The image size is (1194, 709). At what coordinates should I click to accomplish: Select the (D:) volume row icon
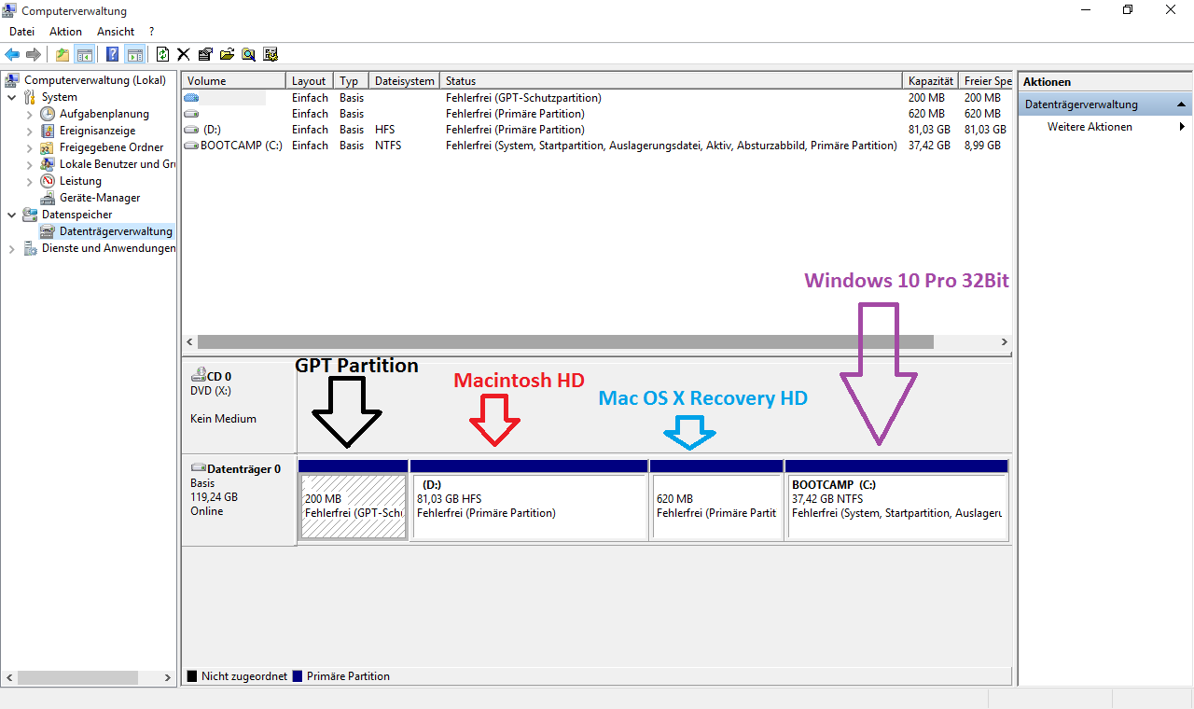[x=191, y=130]
